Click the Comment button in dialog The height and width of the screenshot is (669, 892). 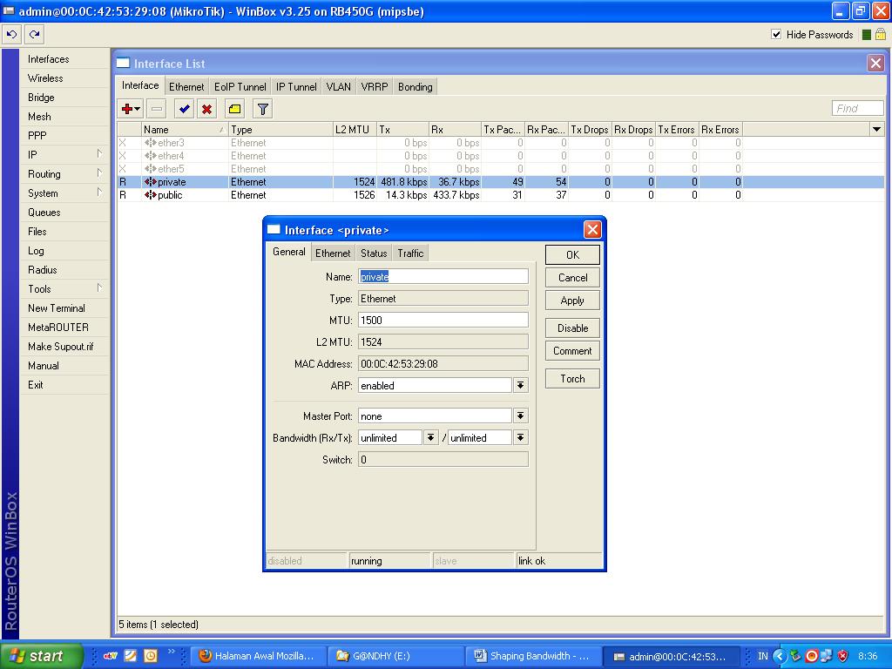[572, 351]
